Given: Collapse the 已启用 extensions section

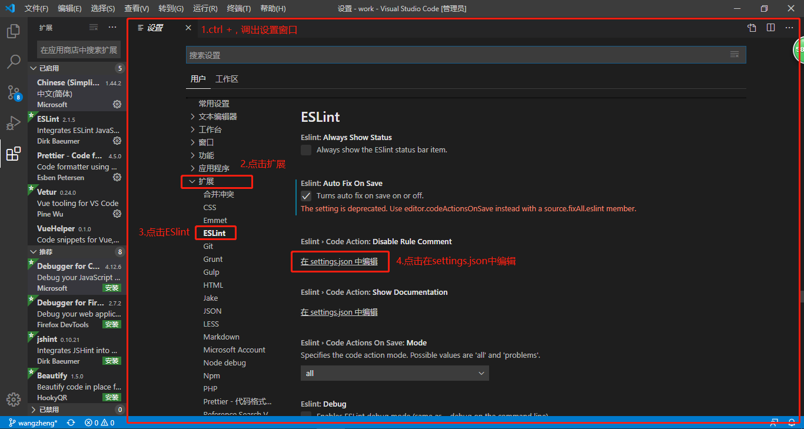Looking at the screenshot, I should (x=49, y=68).
